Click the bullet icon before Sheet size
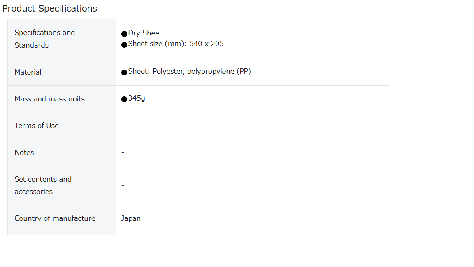The width and height of the screenshot is (474, 267). tap(124, 45)
